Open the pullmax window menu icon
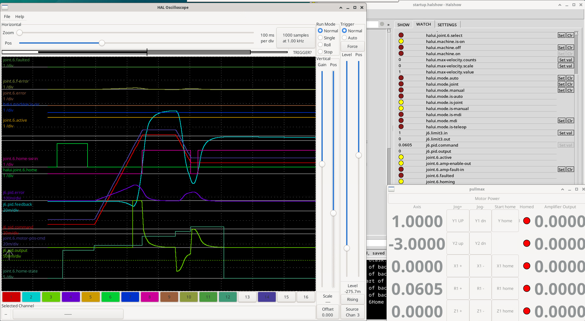The image size is (585, 321). 391,189
